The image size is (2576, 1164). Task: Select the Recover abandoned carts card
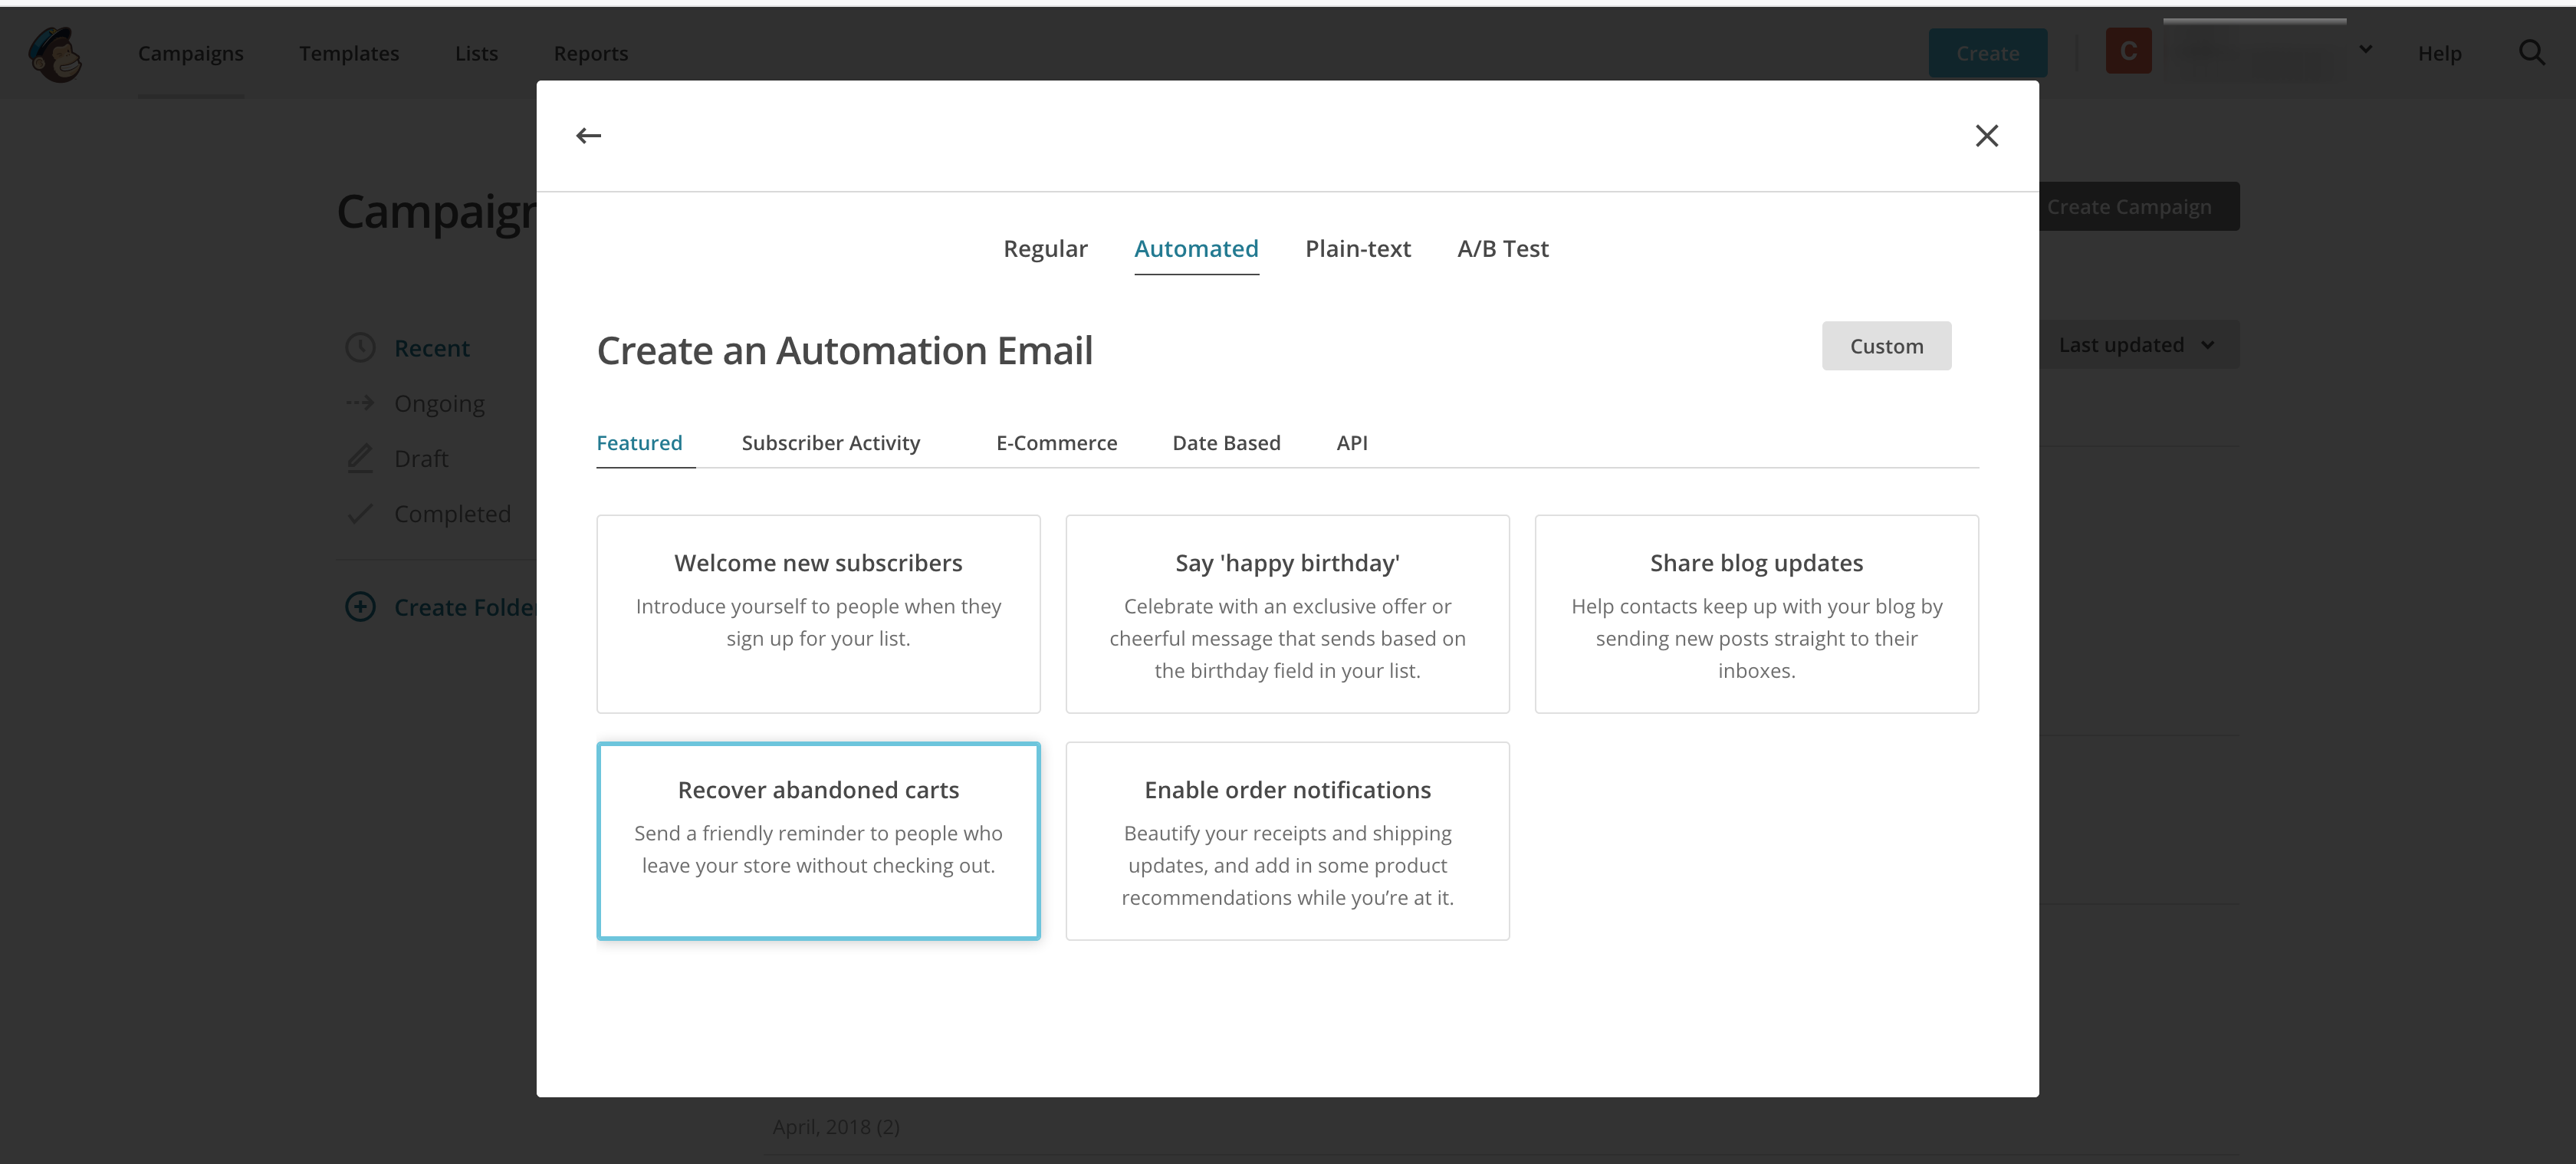pos(818,841)
